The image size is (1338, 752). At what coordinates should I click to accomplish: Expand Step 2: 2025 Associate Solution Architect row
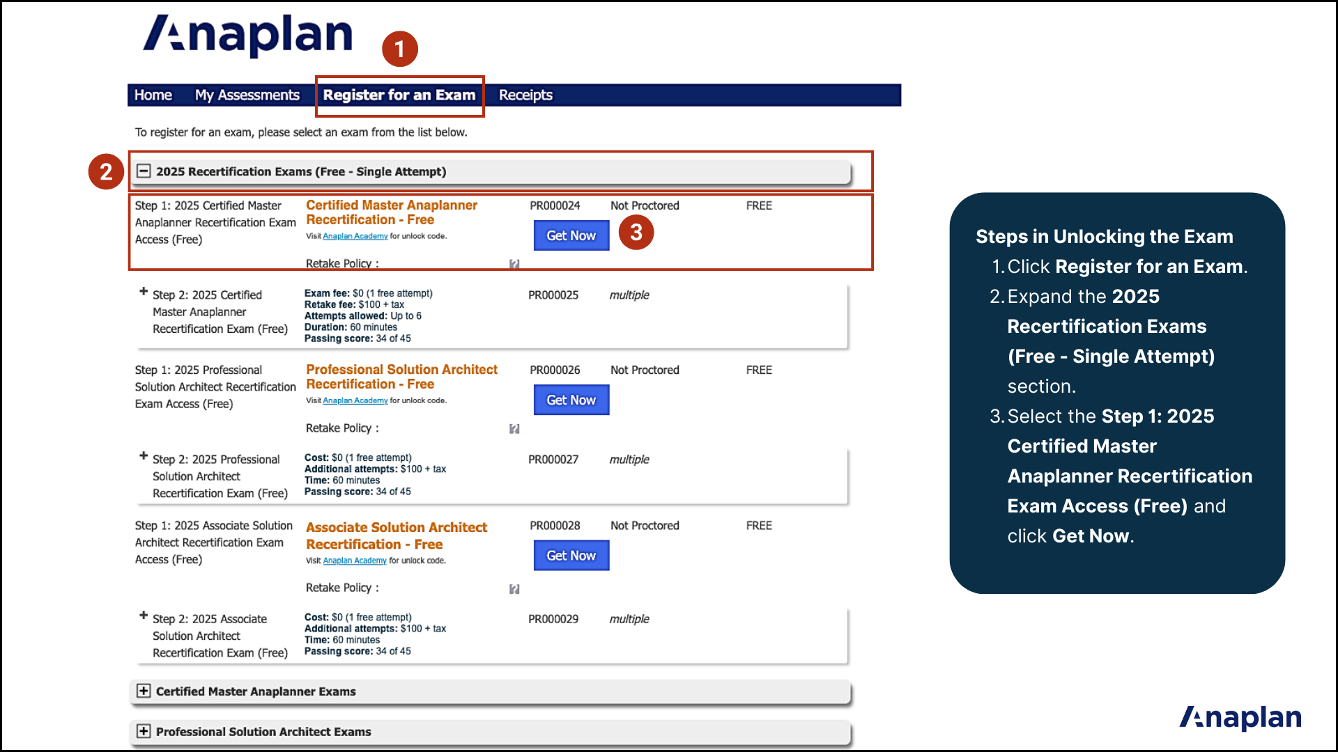(x=144, y=616)
